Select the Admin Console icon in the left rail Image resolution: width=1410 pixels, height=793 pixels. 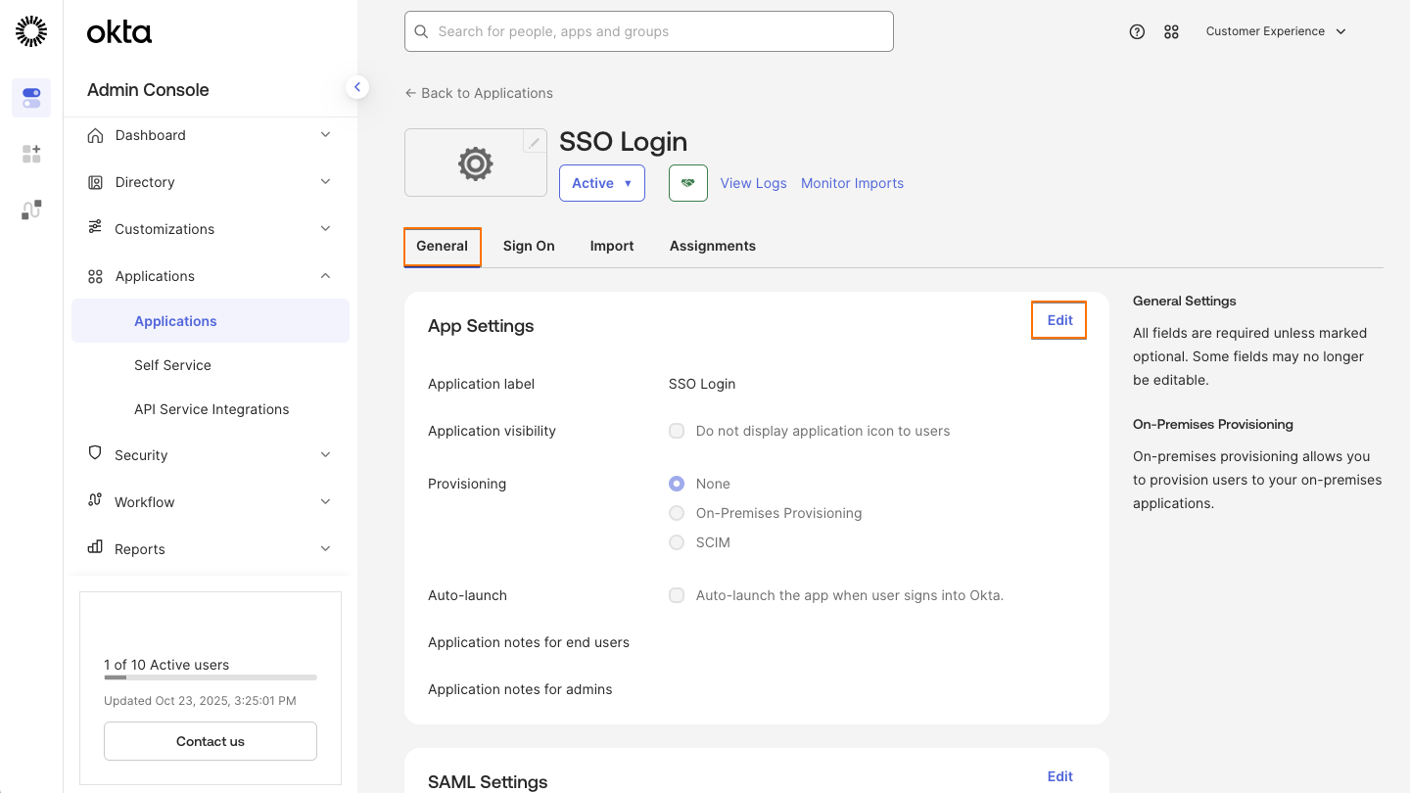30,98
